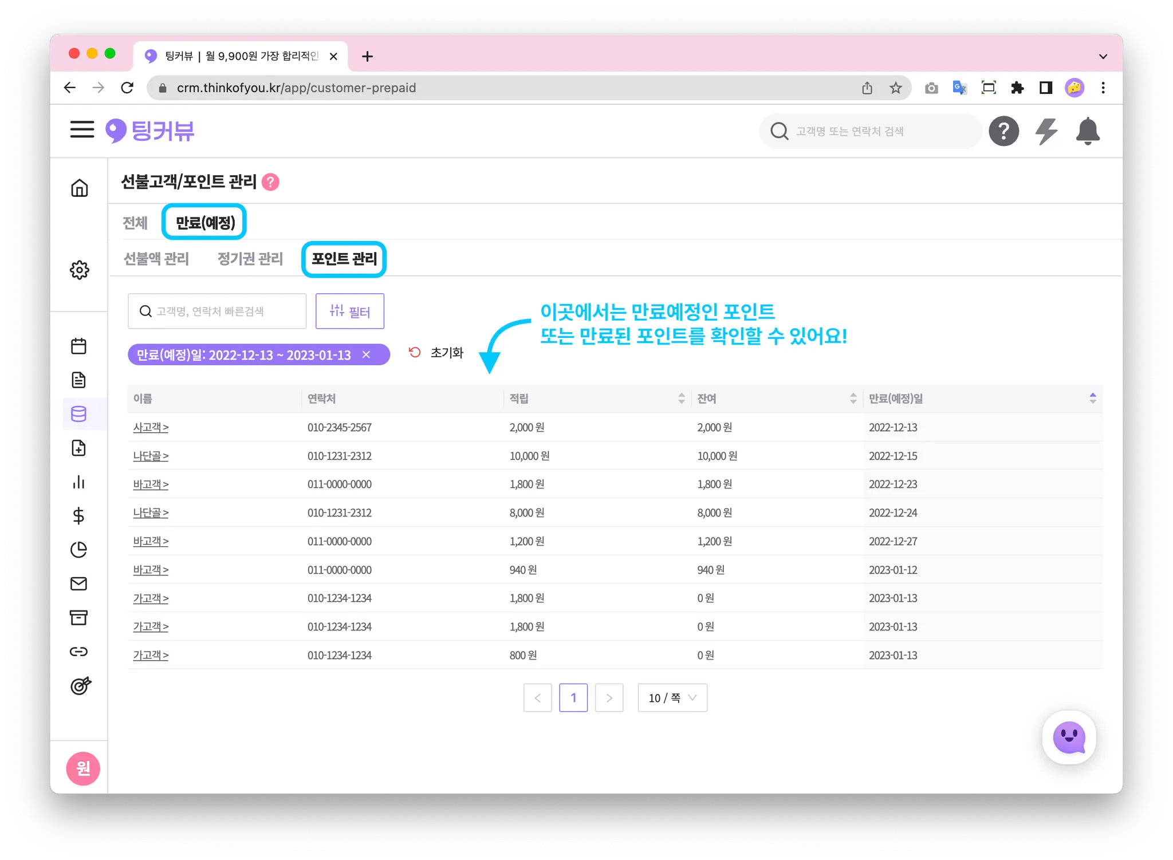Click the envelope message icon in sidebar

[x=79, y=583]
